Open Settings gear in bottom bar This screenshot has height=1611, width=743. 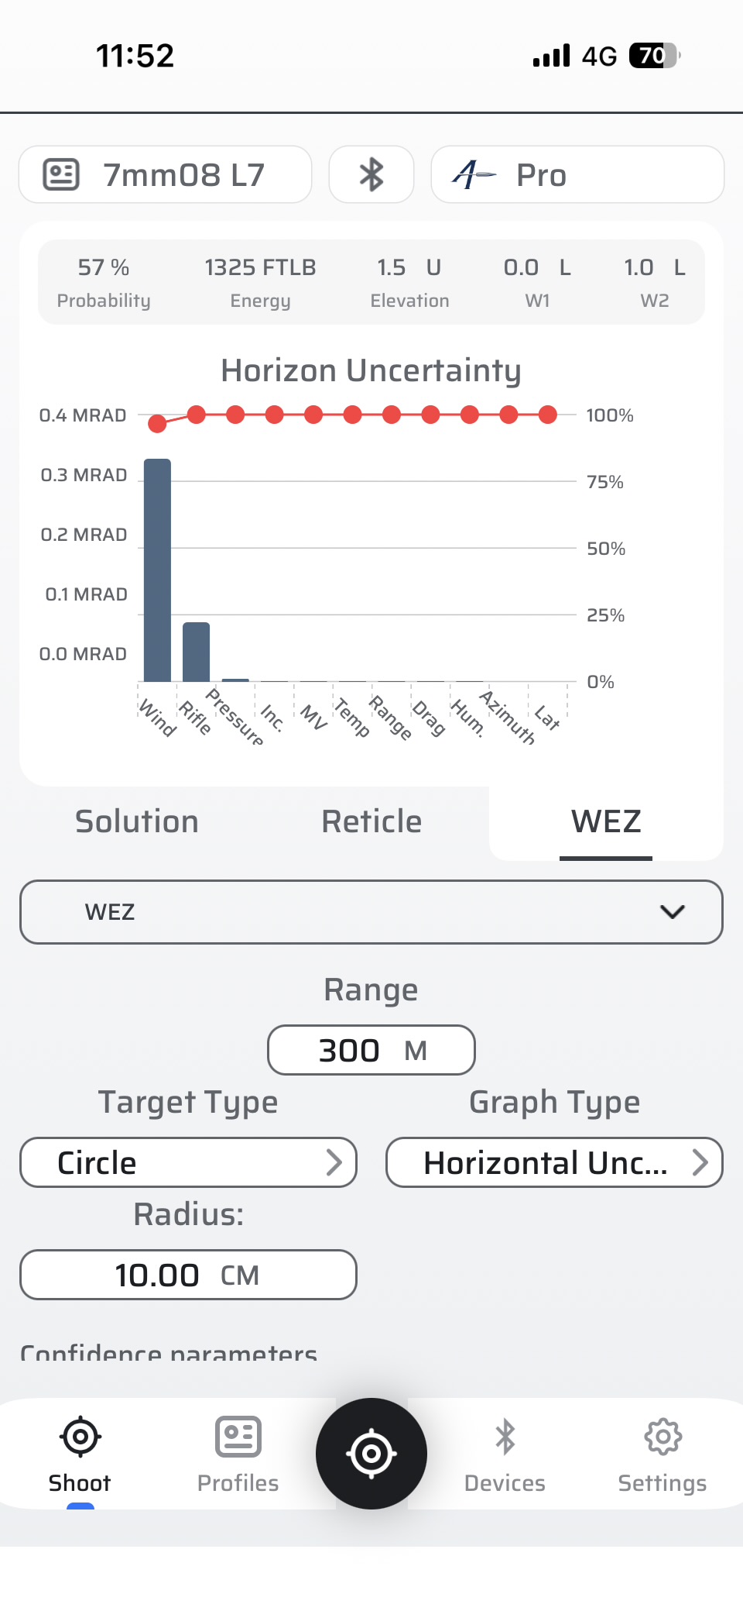coord(662,1454)
